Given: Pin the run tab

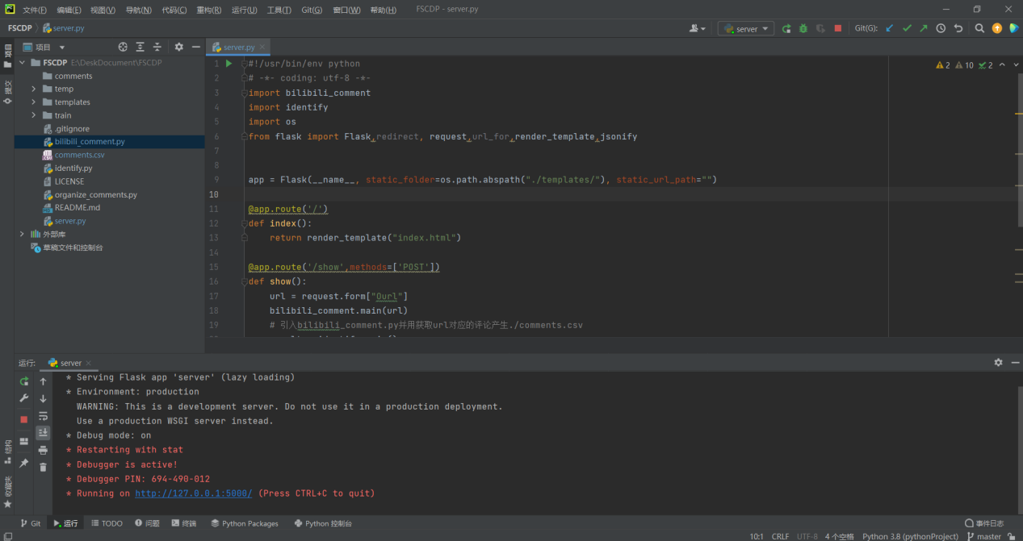Looking at the screenshot, I should pos(23,463).
